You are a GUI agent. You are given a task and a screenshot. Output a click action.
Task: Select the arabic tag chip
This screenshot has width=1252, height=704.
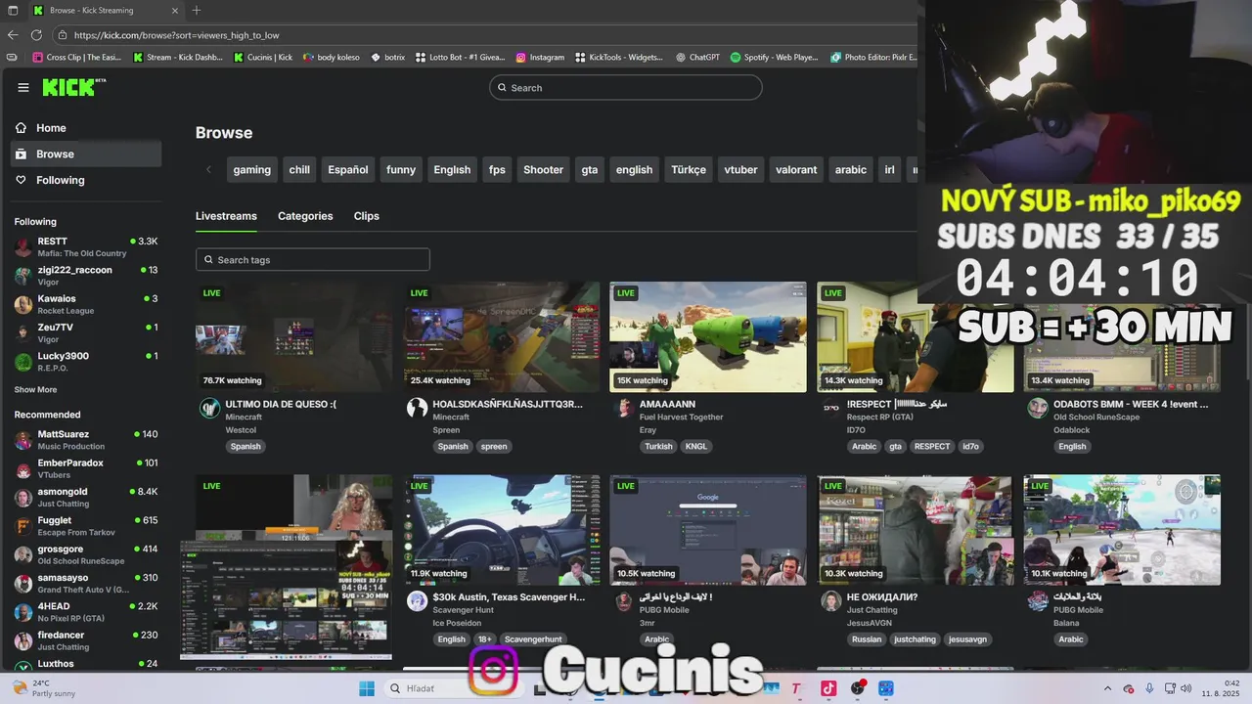point(851,169)
